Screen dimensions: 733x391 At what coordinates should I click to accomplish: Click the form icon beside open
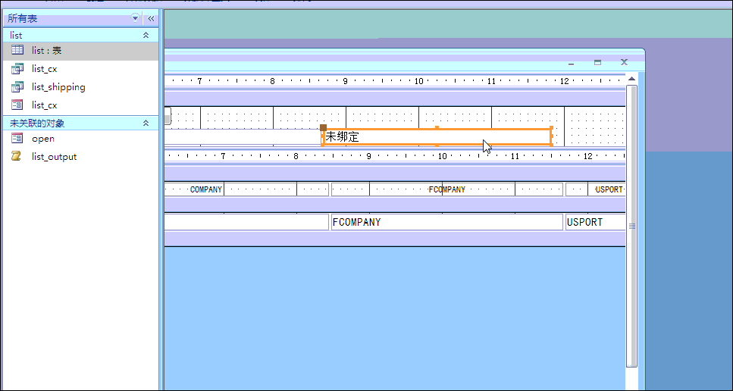17,138
